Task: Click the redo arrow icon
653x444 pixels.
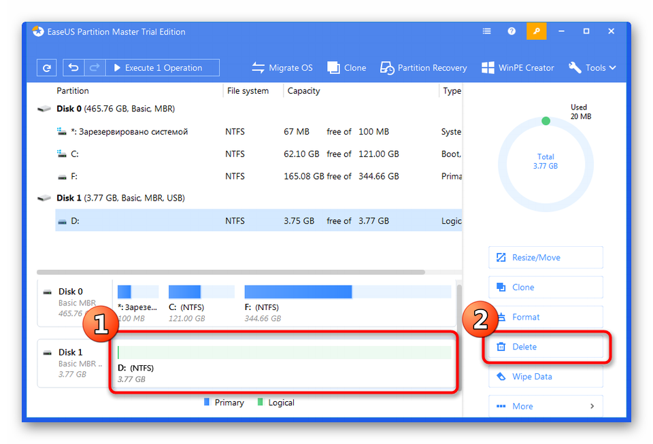Action: [x=94, y=68]
